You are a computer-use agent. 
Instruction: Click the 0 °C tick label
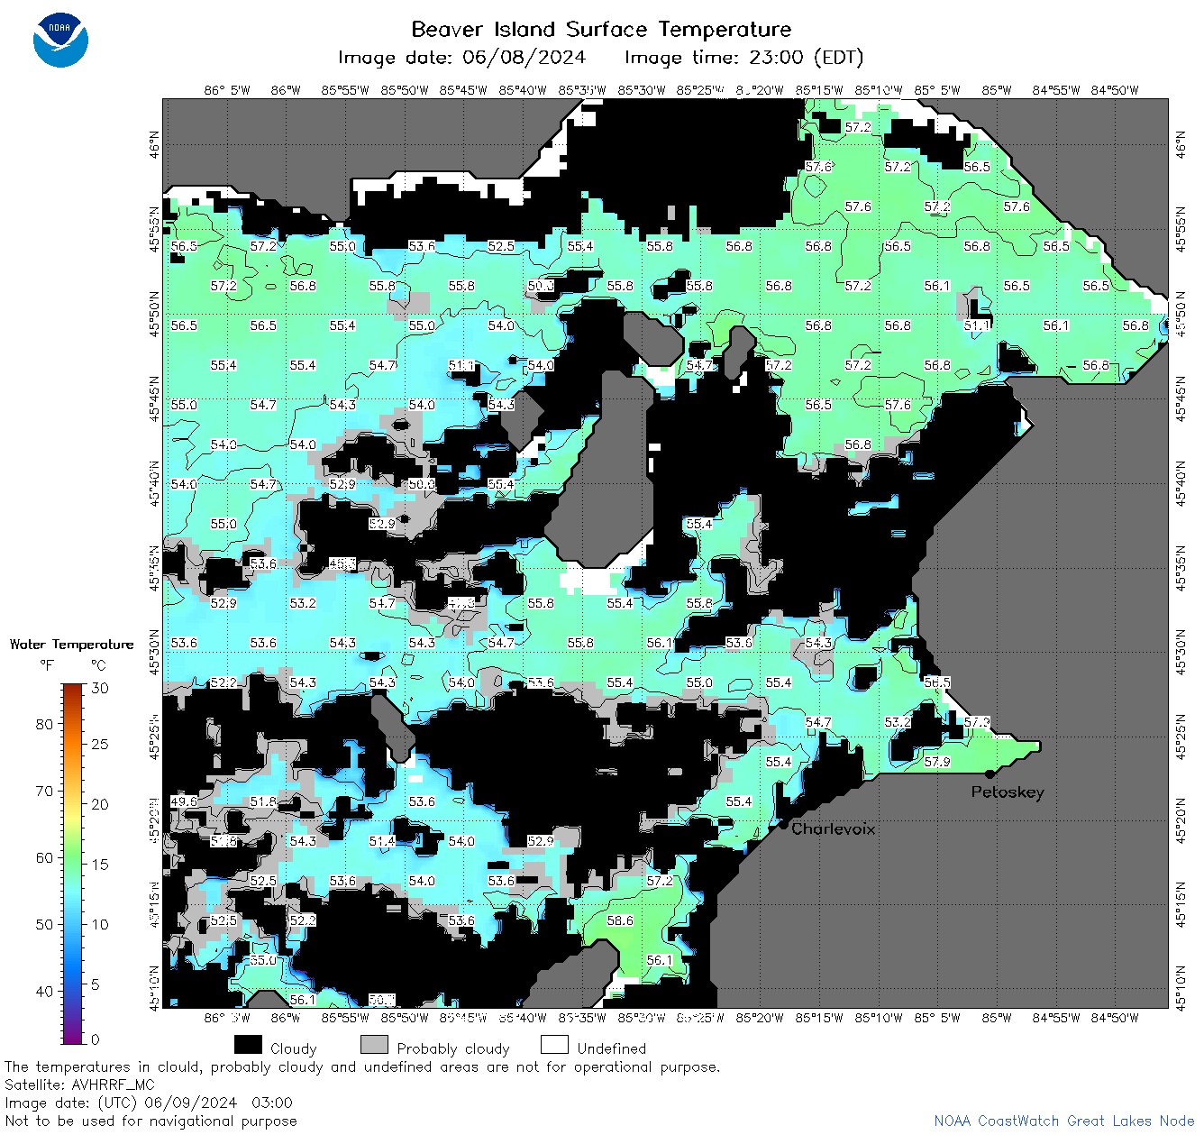(x=96, y=1039)
